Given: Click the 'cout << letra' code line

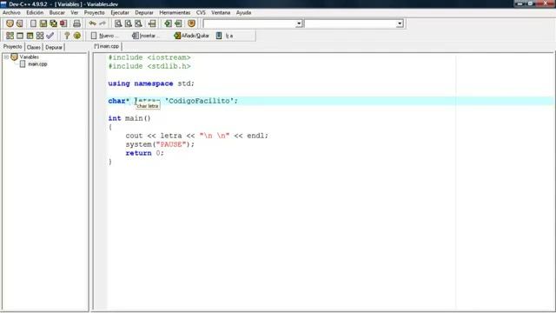Looking at the screenshot, I should coord(197,136).
